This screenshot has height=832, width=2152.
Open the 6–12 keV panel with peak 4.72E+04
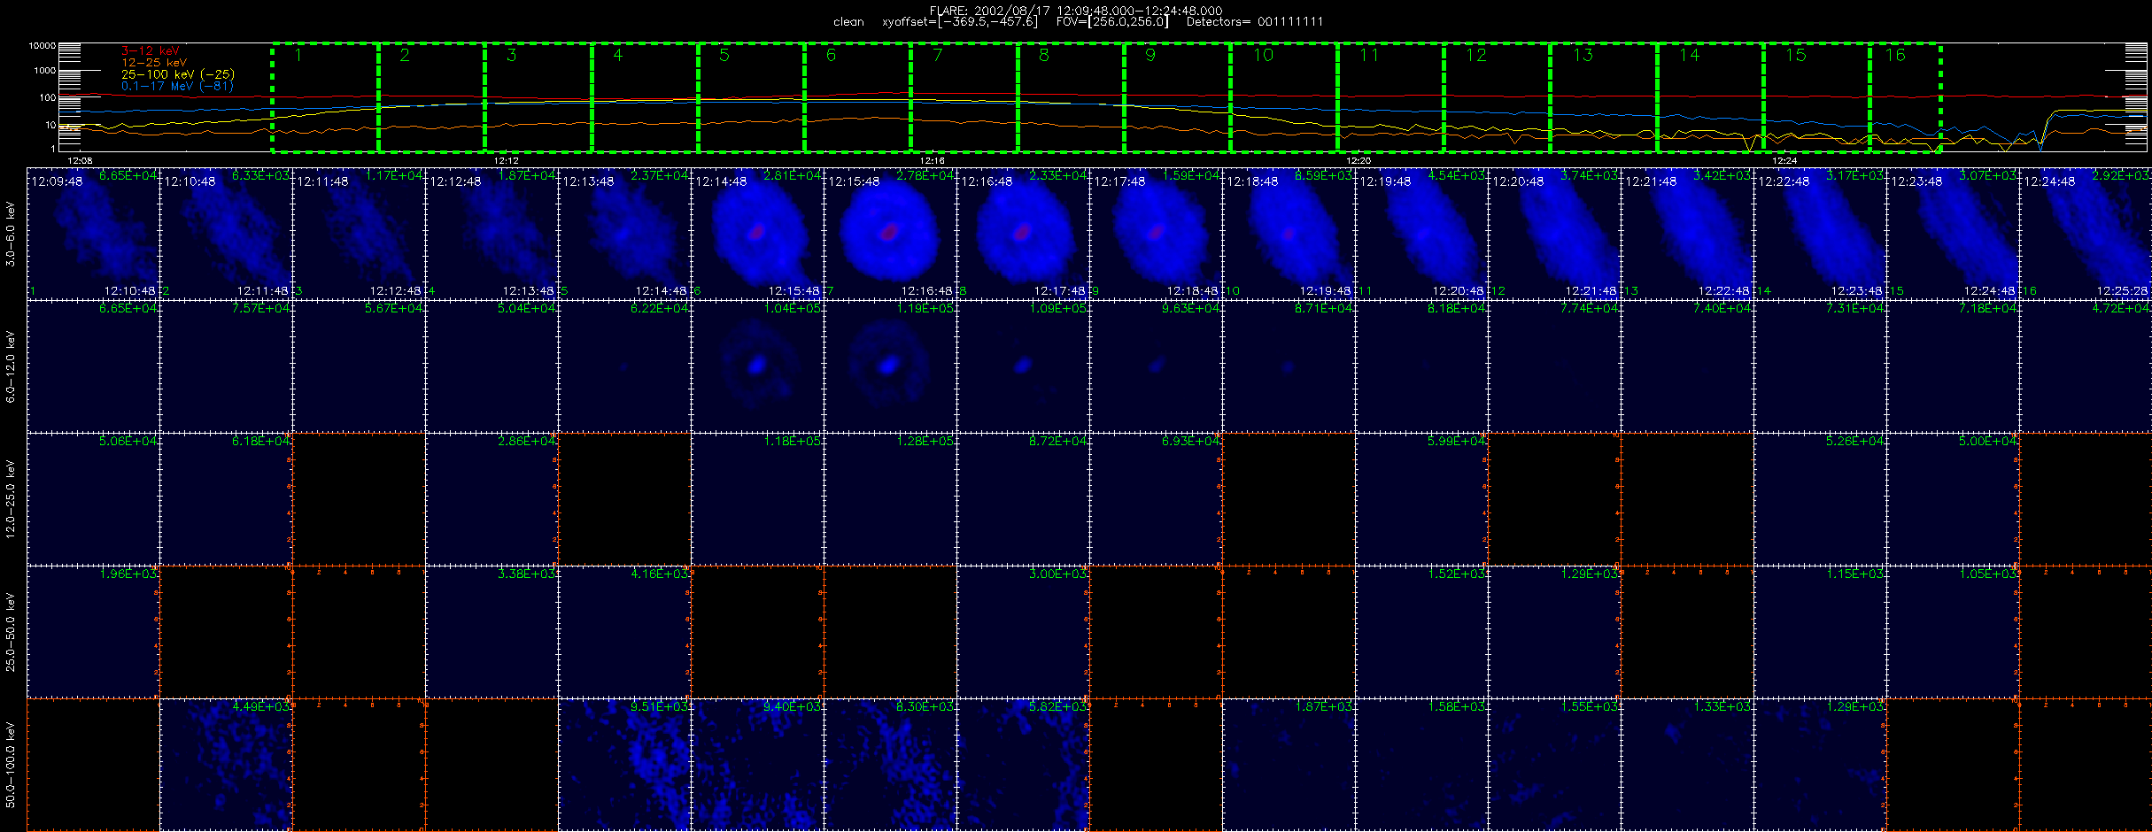(x=2086, y=366)
